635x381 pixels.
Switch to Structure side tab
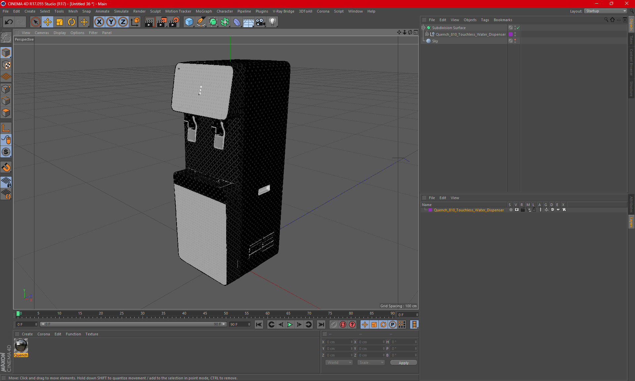[x=631, y=89]
